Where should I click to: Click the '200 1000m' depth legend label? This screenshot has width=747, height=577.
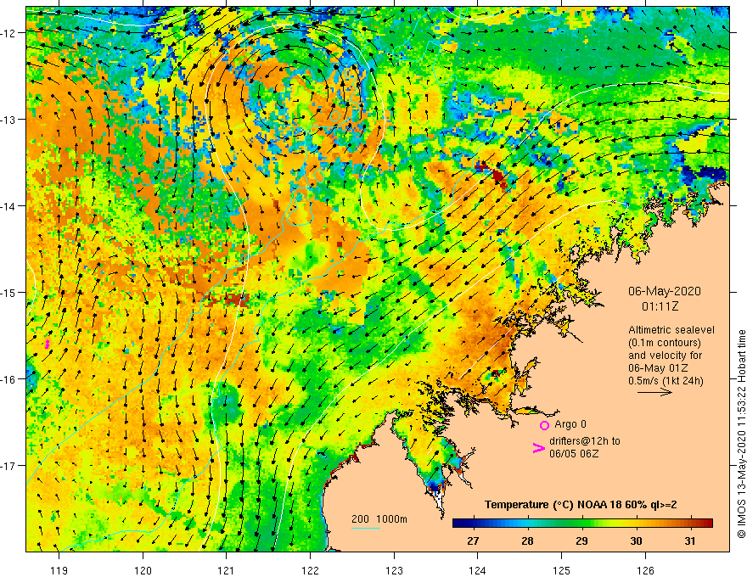[379, 519]
